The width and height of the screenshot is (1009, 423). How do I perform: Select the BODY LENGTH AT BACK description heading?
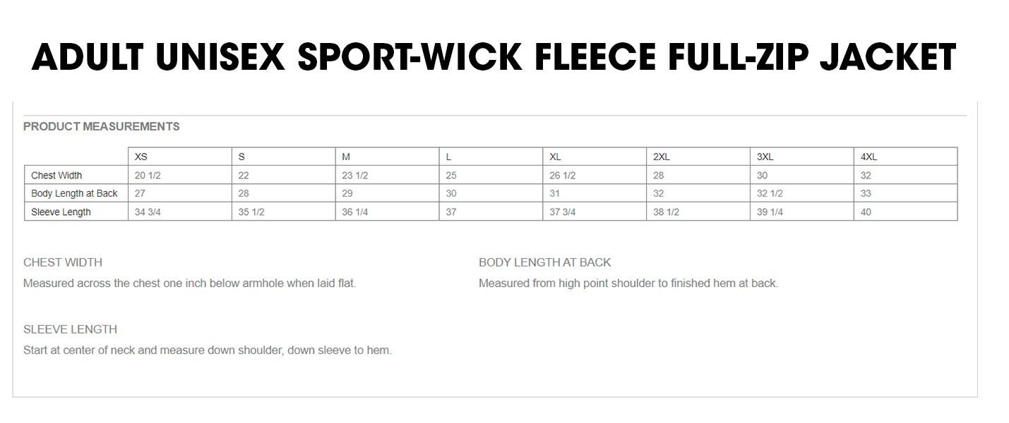tap(544, 262)
